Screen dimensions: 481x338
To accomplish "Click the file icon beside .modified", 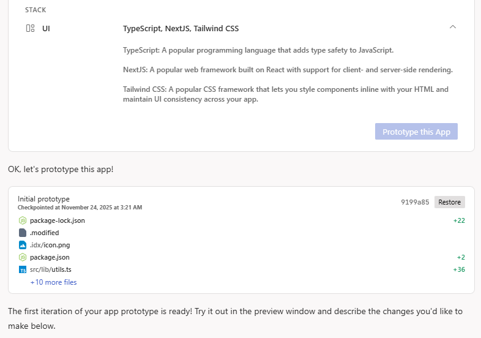I will point(23,233).
